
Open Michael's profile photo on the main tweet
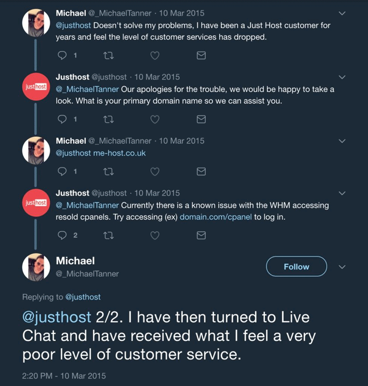(x=36, y=267)
